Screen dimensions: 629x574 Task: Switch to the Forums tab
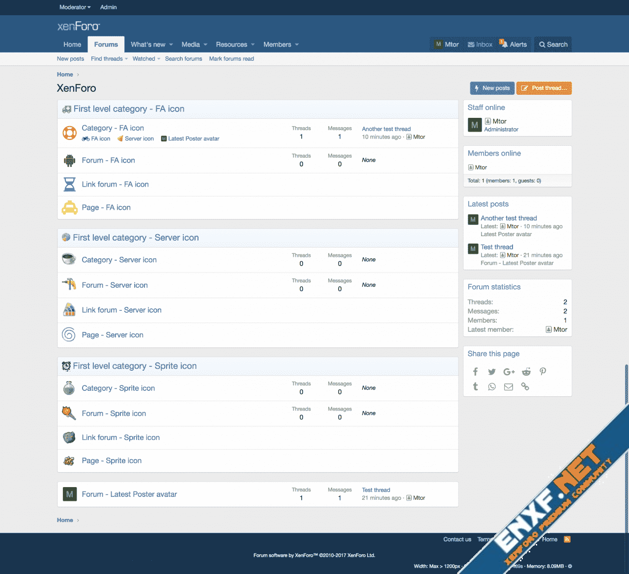(106, 45)
